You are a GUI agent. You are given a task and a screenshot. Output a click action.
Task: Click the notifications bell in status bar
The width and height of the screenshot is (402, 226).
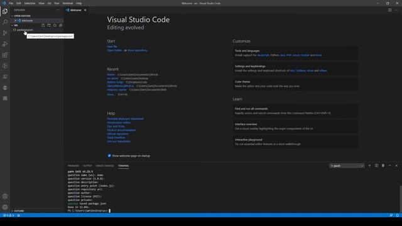coord(397,215)
